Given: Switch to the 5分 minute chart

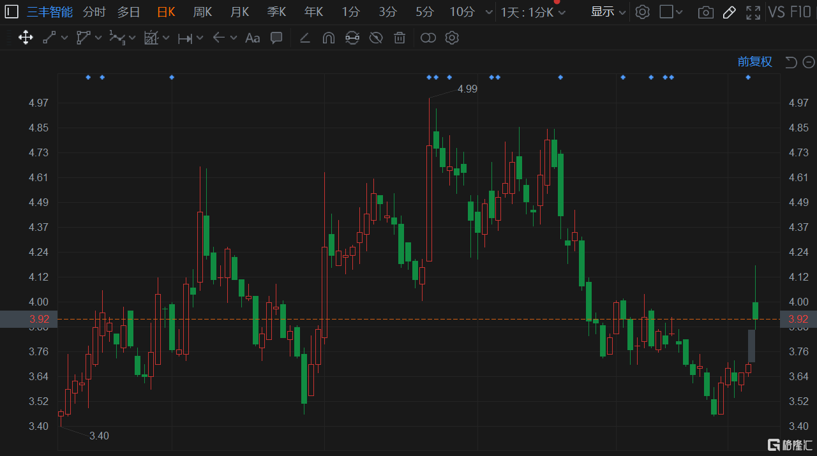Looking at the screenshot, I should [424, 11].
